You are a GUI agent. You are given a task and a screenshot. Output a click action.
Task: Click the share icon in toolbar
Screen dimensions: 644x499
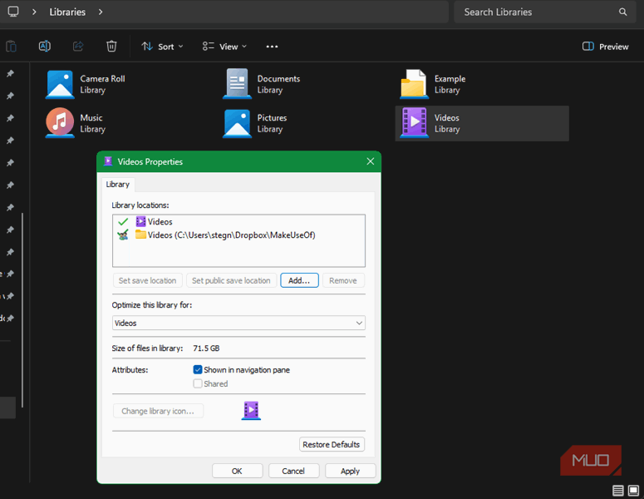click(78, 47)
